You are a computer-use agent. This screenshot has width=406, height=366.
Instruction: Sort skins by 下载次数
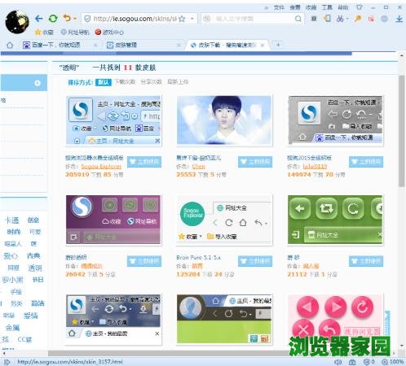(x=125, y=82)
